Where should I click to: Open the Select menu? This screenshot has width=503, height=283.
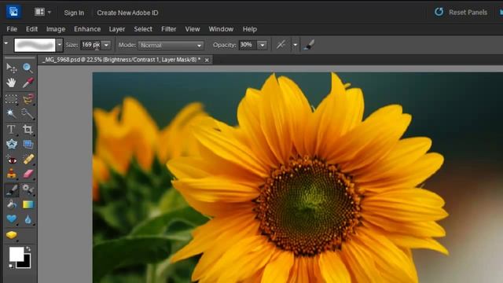(x=143, y=29)
